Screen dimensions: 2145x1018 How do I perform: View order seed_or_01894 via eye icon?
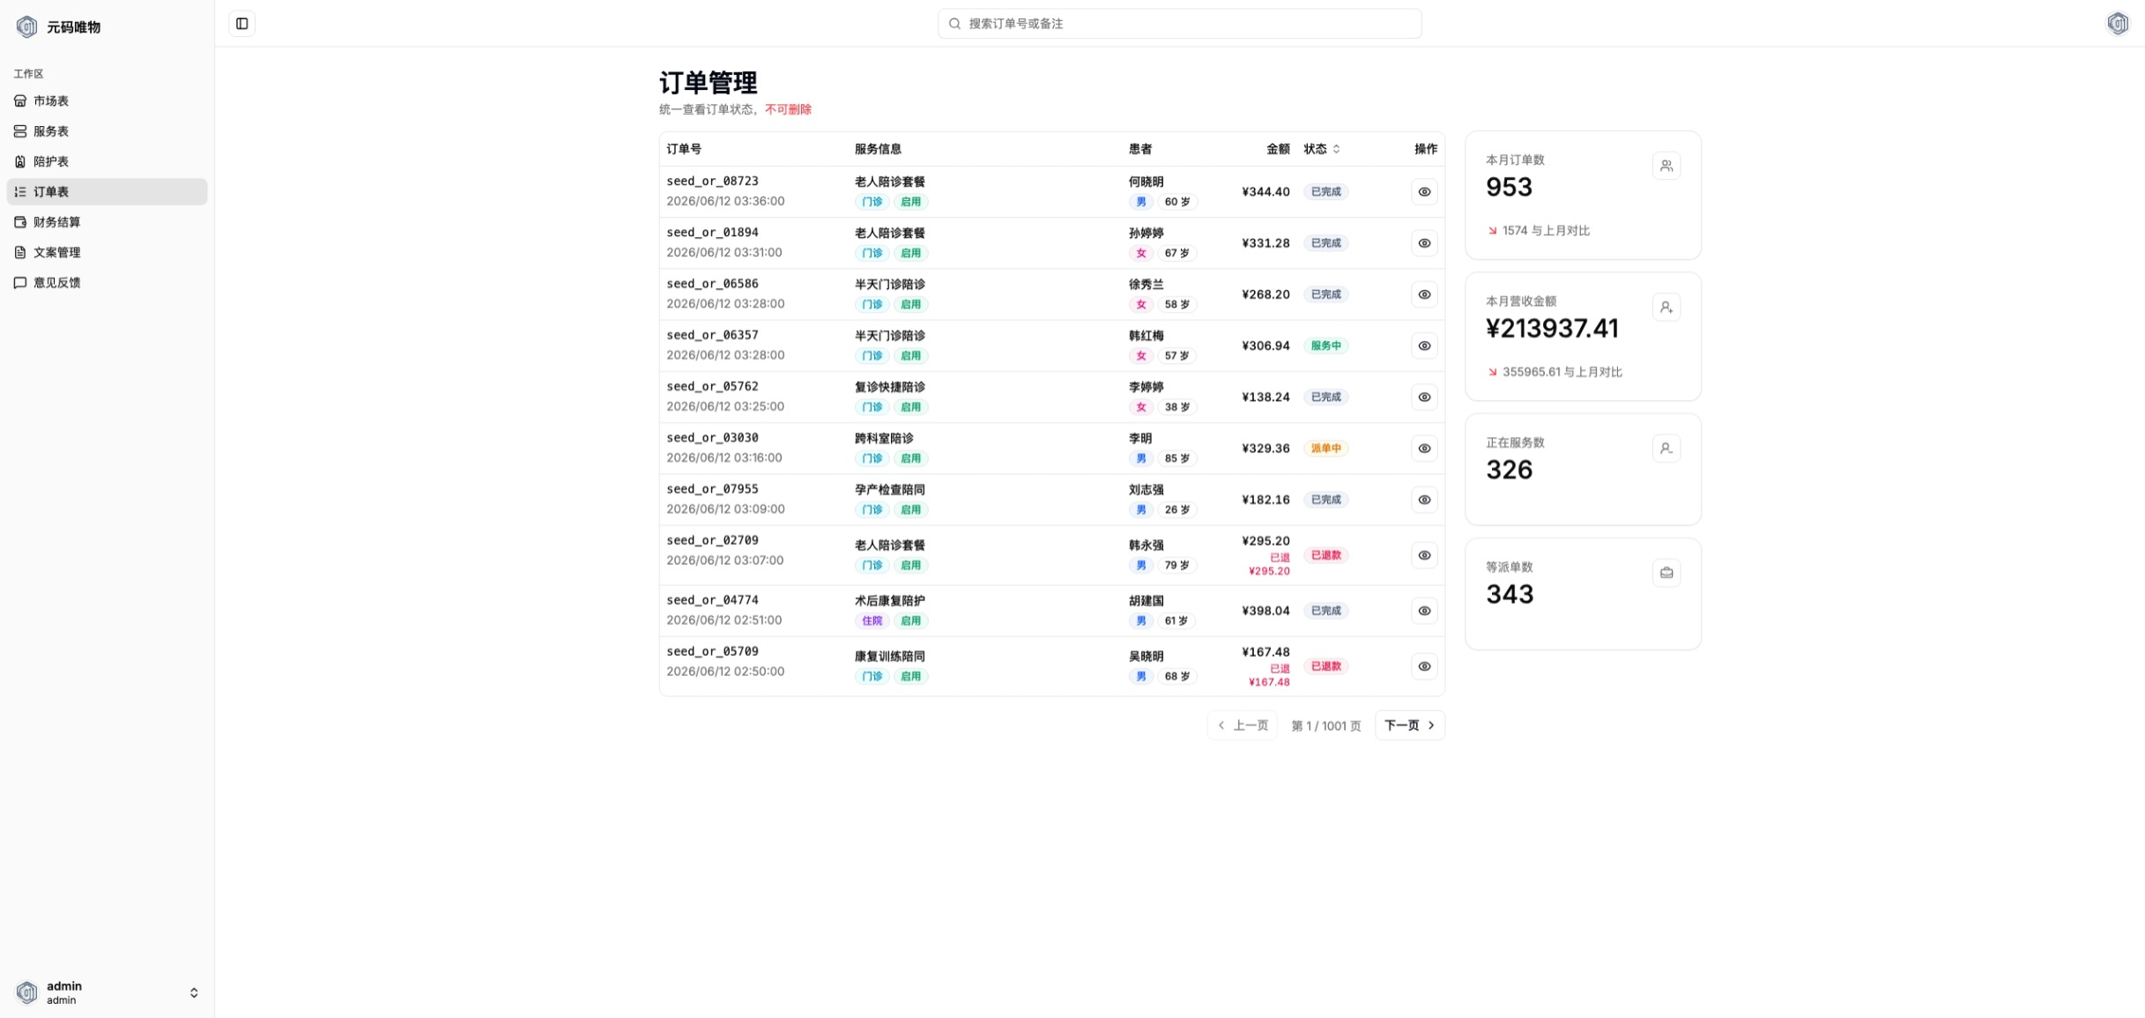click(x=1424, y=243)
